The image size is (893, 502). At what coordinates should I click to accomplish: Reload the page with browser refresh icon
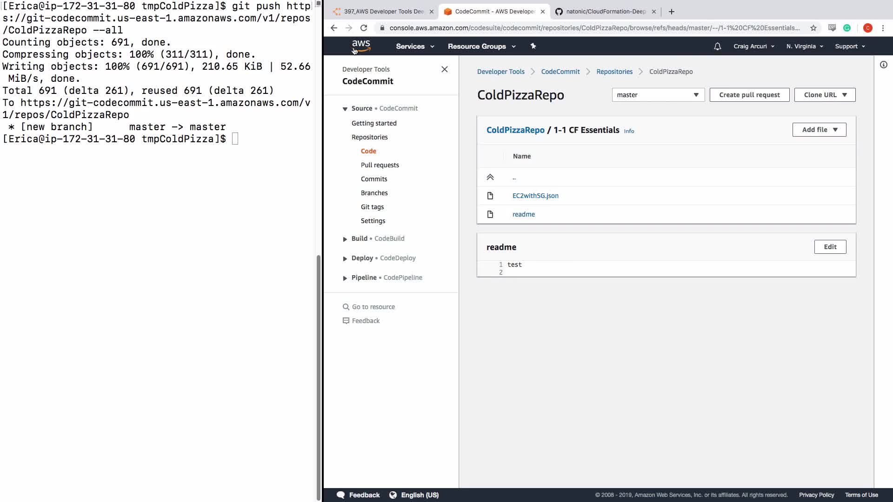(364, 28)
